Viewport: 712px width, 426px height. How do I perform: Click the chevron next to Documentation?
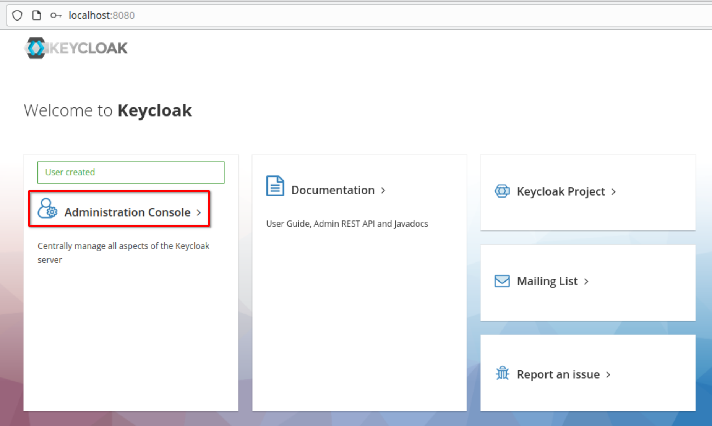click(x=383, y=190)
